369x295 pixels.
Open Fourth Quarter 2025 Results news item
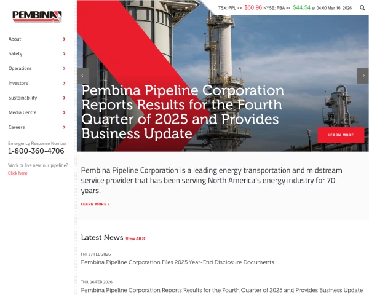222,290
